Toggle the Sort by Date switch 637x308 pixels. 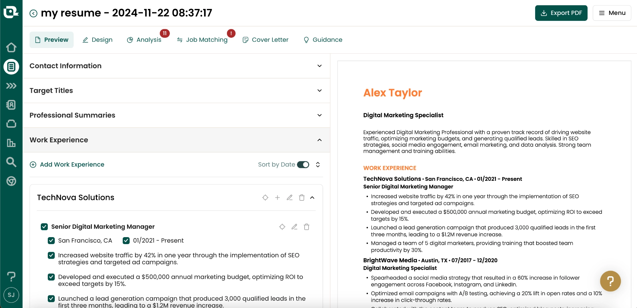pos(303,165)
